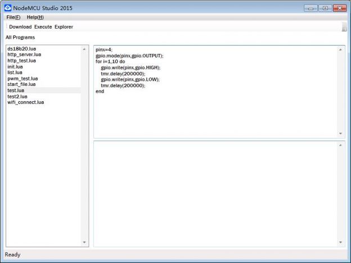Select start_file.lua in program list
Viewport: 351px width, 263px height.
21,84
